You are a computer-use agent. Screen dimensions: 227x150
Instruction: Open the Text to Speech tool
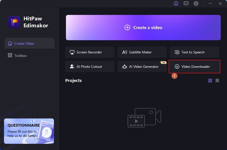click(x=194, y=52)
